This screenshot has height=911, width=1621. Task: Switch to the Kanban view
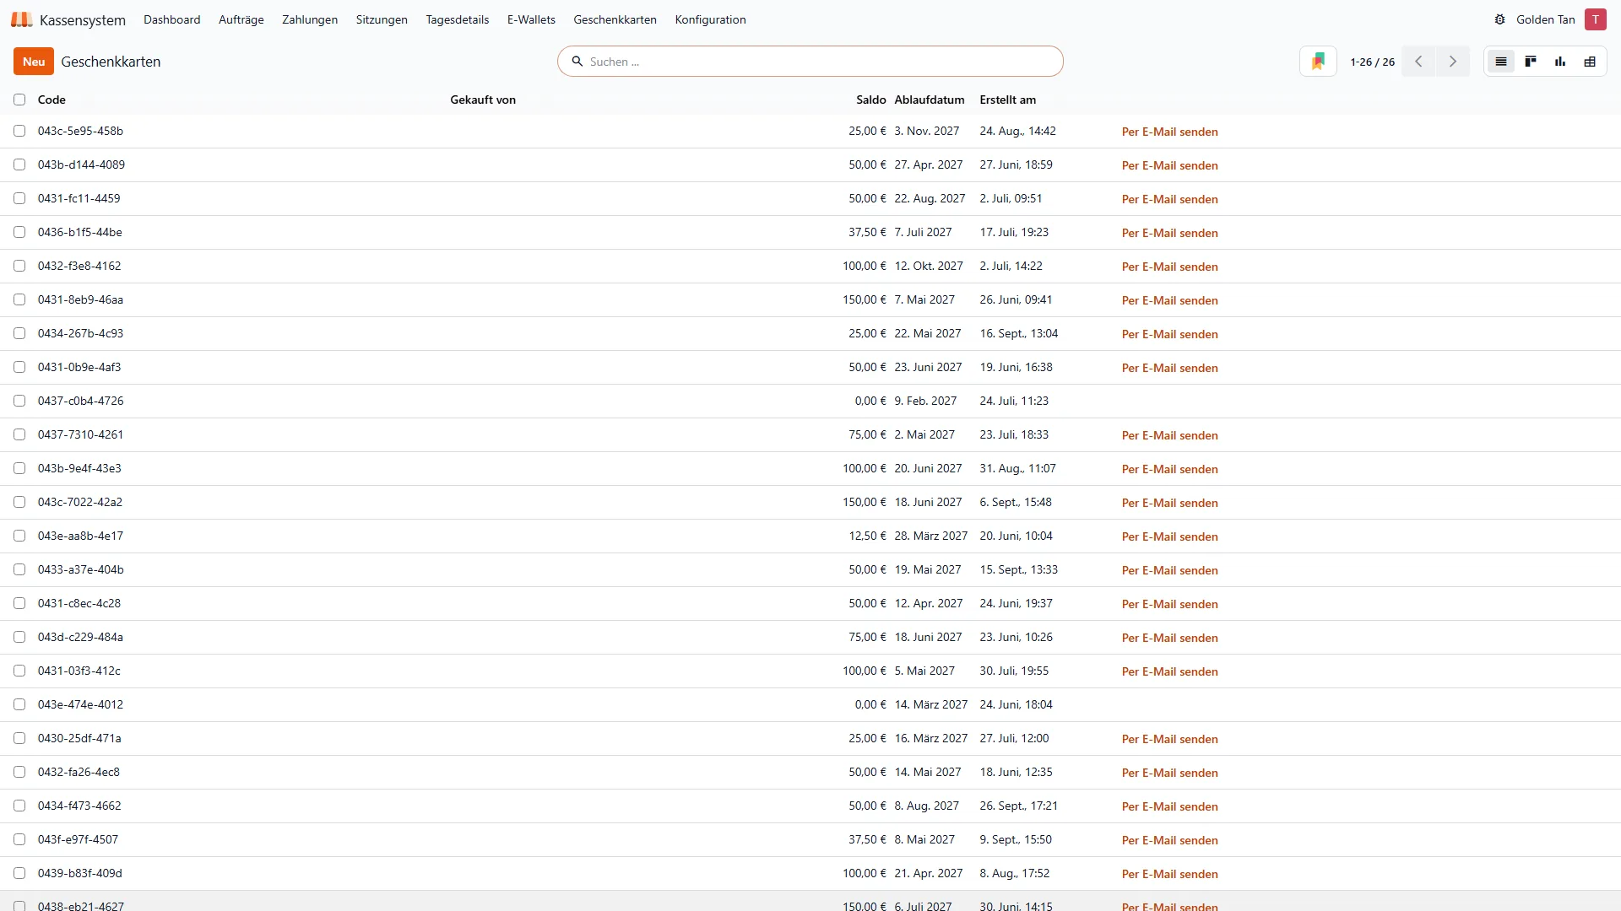click(x=1530, y=62)
